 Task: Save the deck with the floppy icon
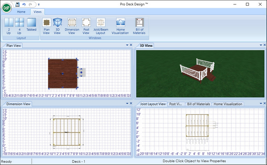[x=17, y=4]
